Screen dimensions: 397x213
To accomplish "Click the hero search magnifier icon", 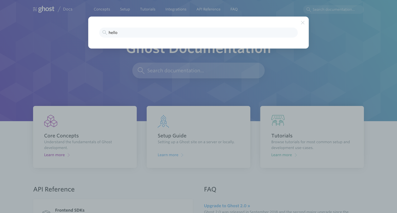I will pyautogui.click(x=141, y=71).
